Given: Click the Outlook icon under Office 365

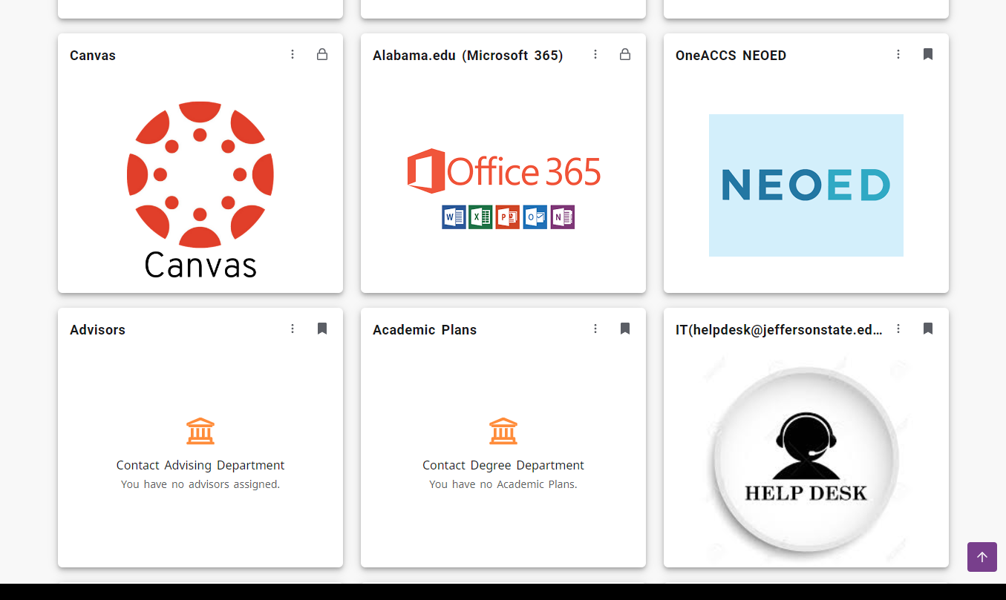Looking at the screenshot, I should 535,217.
